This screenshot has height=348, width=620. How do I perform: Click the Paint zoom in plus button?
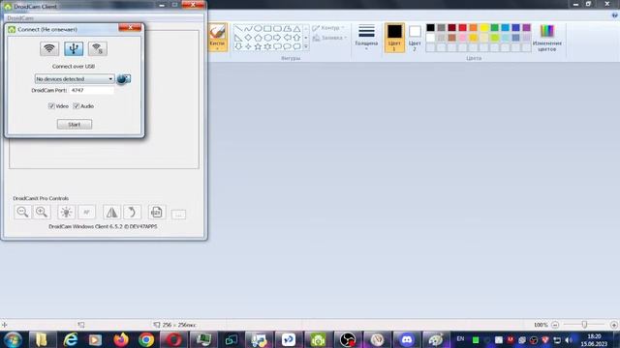(613, 325)
